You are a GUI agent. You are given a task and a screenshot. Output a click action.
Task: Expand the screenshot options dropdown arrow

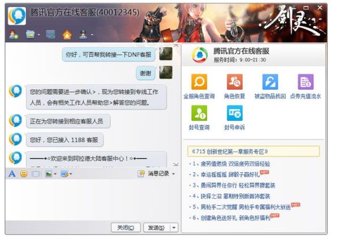(x=71, y=173)
